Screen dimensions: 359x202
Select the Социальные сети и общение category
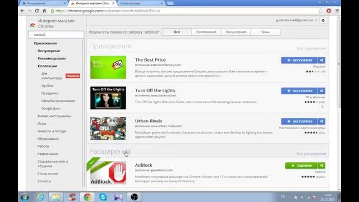coord(53,163)
